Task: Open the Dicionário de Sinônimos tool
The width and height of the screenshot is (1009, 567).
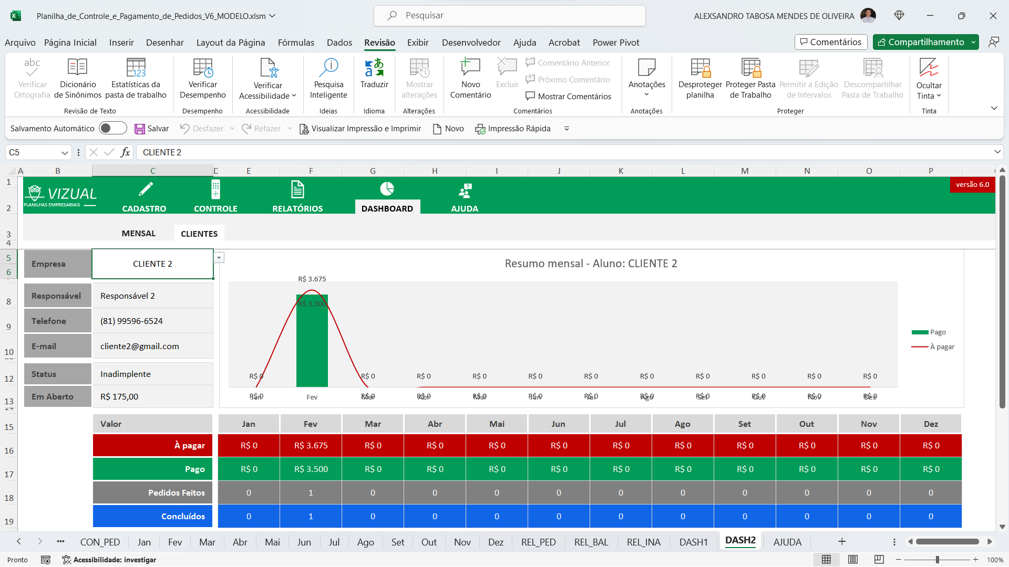Action: click(x=77, y=79)
